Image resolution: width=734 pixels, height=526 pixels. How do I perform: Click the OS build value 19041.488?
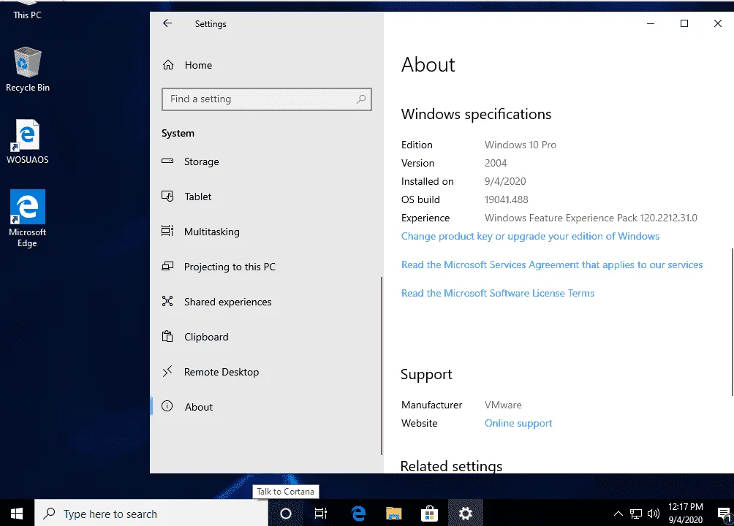click(506, 200)
